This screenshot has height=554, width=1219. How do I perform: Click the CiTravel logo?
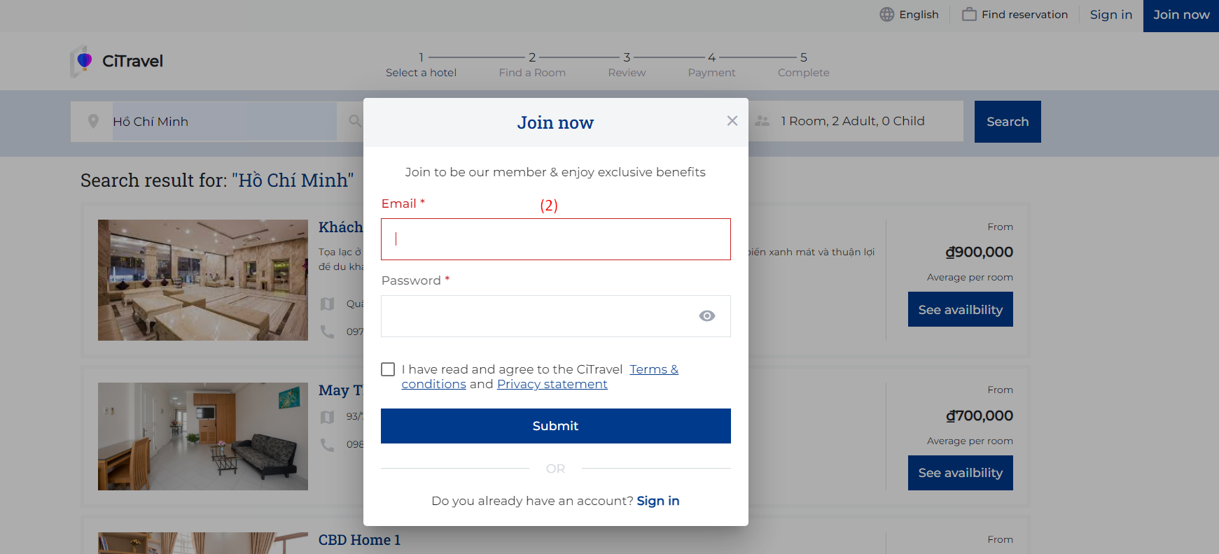(117, 62)
